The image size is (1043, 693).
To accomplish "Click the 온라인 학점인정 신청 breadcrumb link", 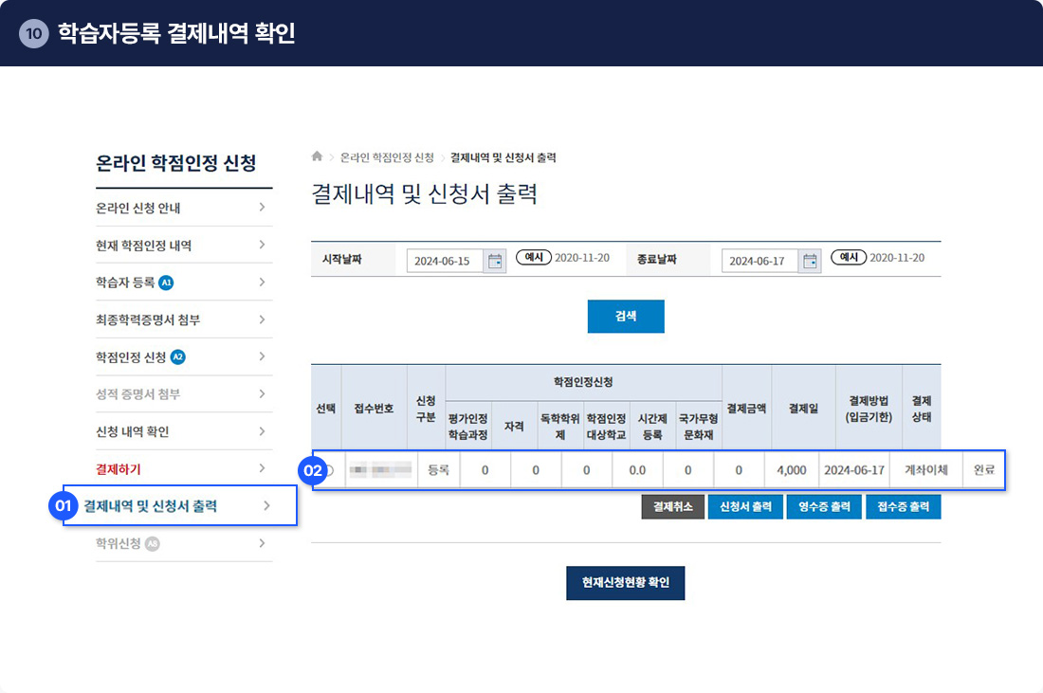I will pyautogui.click(x=387, y=157).
